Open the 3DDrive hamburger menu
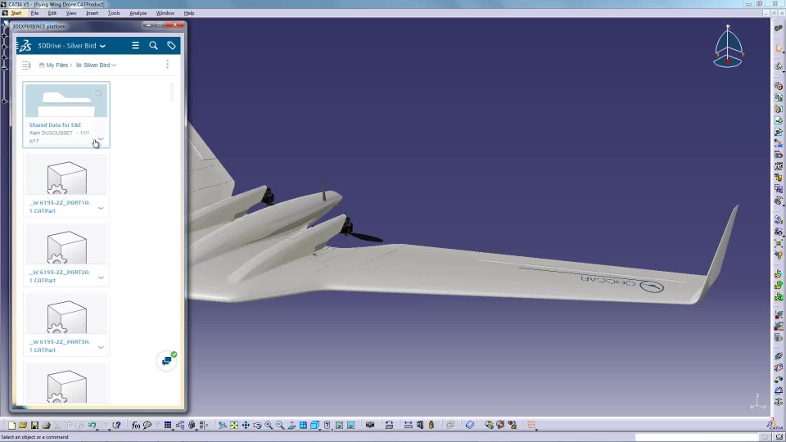 click(135, 46)
